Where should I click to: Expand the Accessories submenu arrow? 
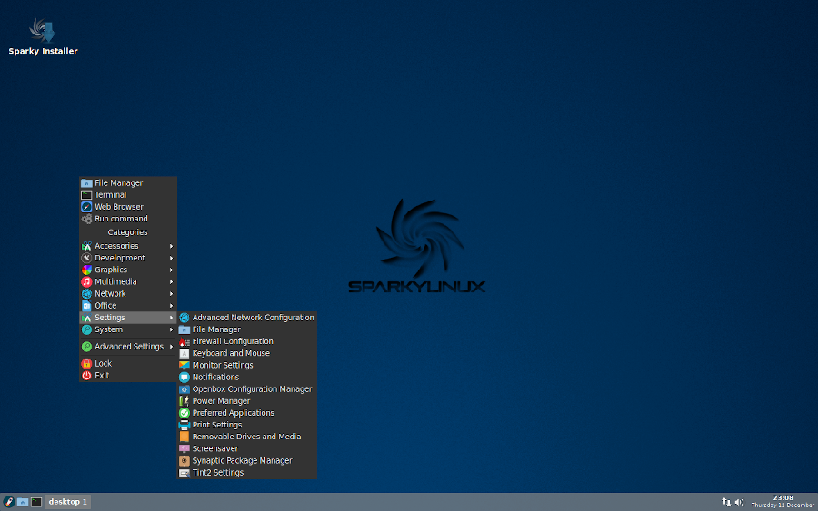click(x=171, y=246)
